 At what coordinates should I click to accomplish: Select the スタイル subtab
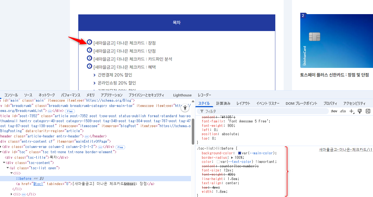(204, 103)
